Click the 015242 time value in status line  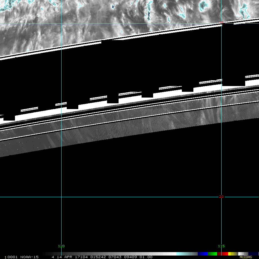(98, 257)
